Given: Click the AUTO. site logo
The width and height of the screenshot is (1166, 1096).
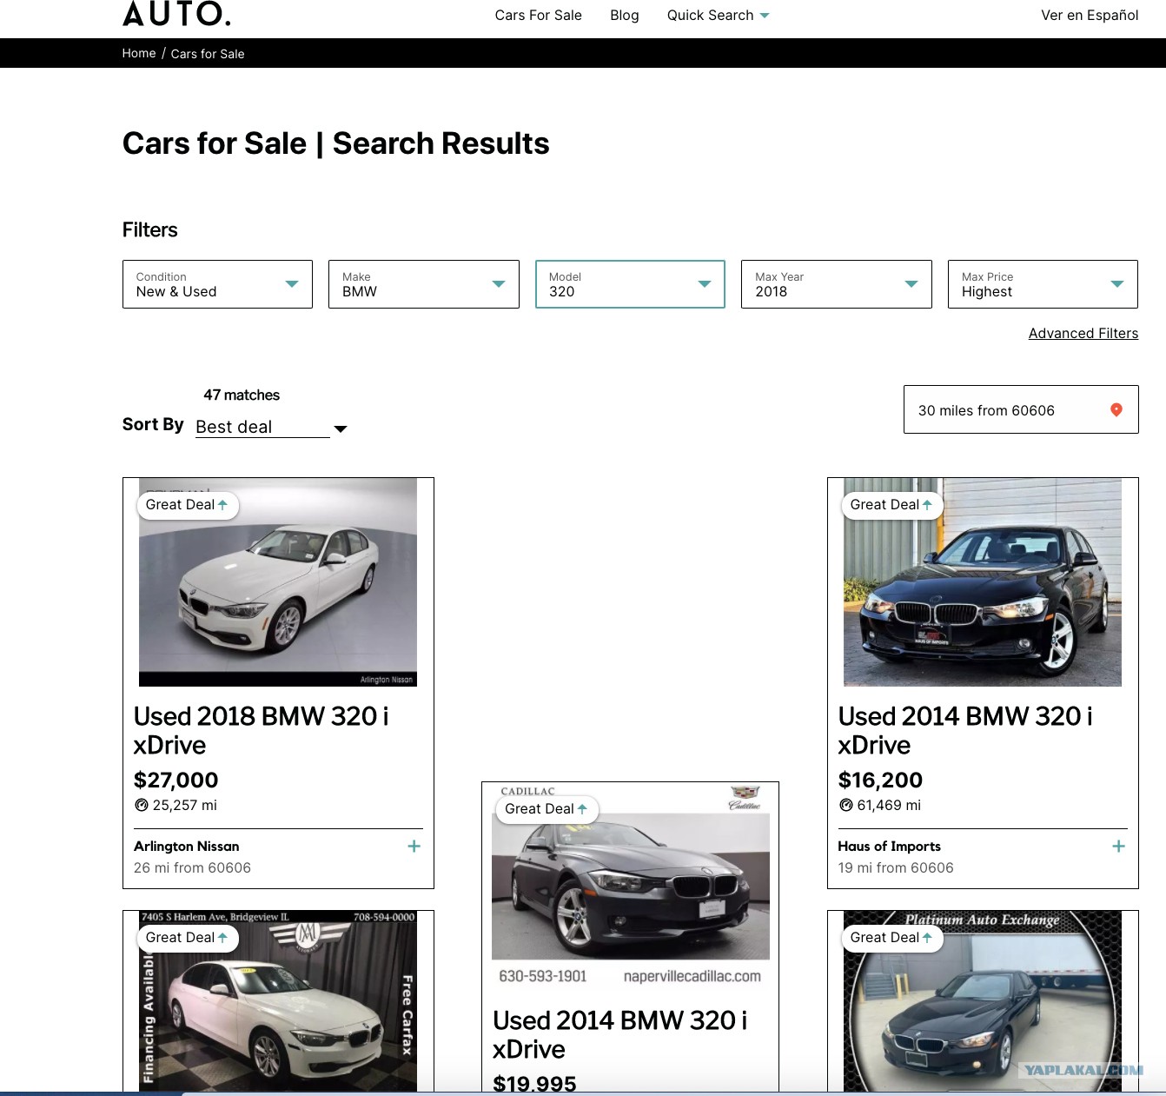Looking at the screenshot, I should [177, 14].
